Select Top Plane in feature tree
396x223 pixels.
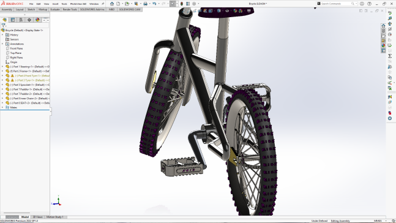(16, 53)
